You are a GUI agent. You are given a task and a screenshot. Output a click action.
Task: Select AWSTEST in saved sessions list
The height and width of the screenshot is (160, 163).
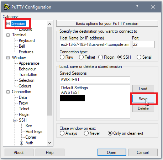(x=70, y=92)
